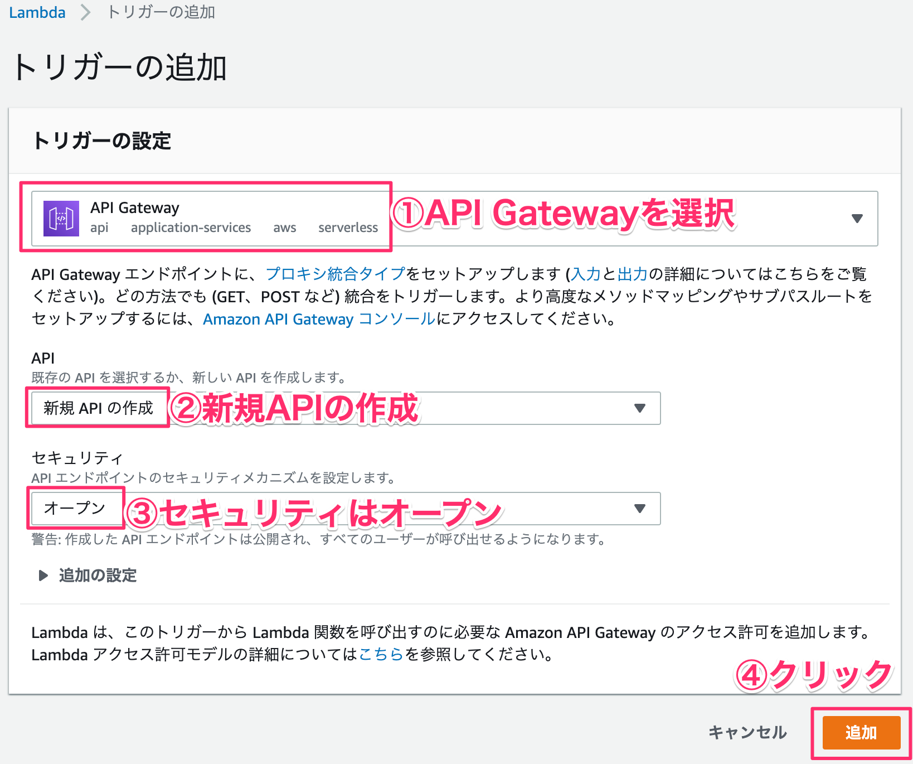This screenshot has height=764, width=913.
Task: Click the api tag under API Gateway
Action: [x=99, y=228]
